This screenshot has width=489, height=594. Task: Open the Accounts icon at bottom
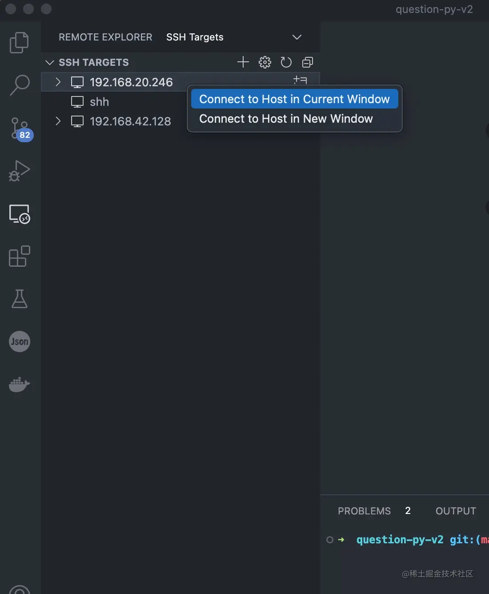coord(20,590)
